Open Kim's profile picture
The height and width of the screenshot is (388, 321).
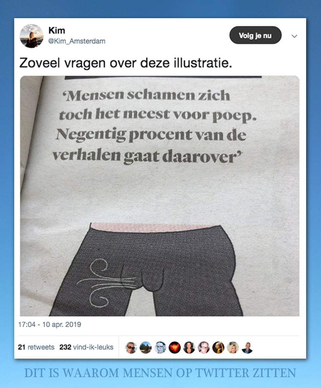click(31, 36)
